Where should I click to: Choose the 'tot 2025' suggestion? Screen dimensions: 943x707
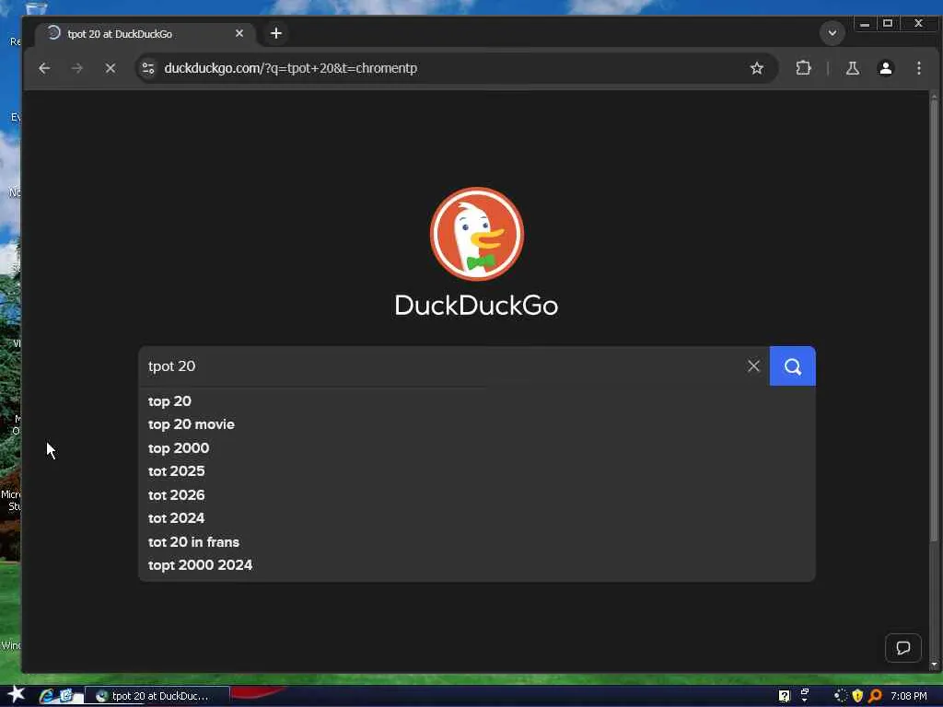(477, 471)
